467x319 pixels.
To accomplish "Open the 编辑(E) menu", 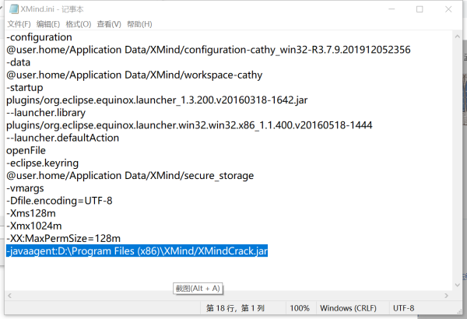I will click(48, 24).
